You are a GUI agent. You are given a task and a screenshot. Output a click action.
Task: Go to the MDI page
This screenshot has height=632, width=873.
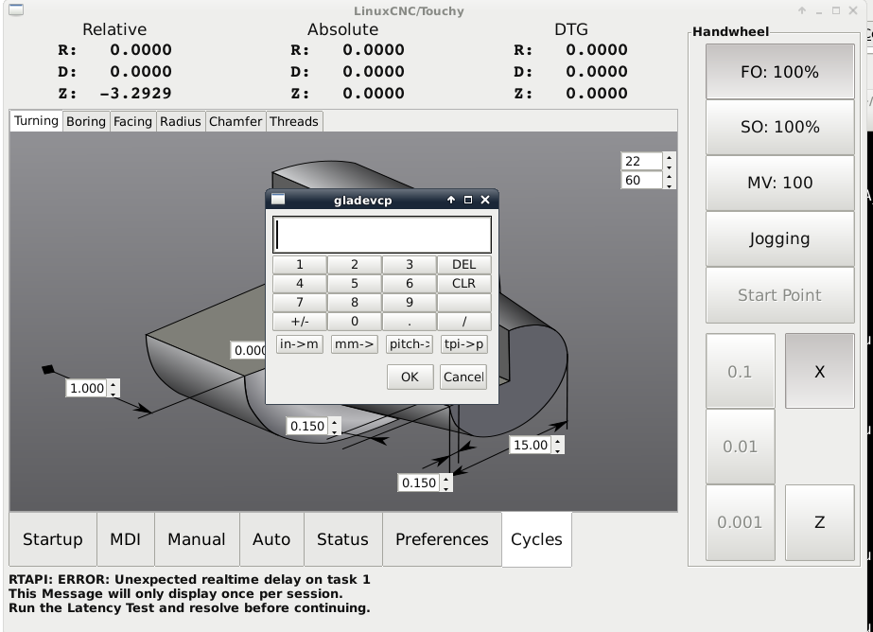coord(125,539)
